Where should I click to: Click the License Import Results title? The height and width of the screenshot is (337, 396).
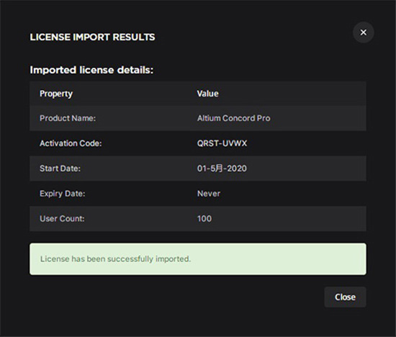92,37
